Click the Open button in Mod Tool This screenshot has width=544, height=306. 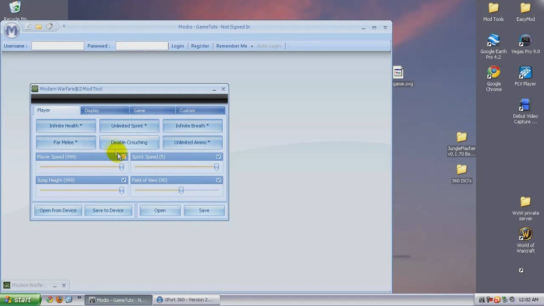(x=160, y=210)
